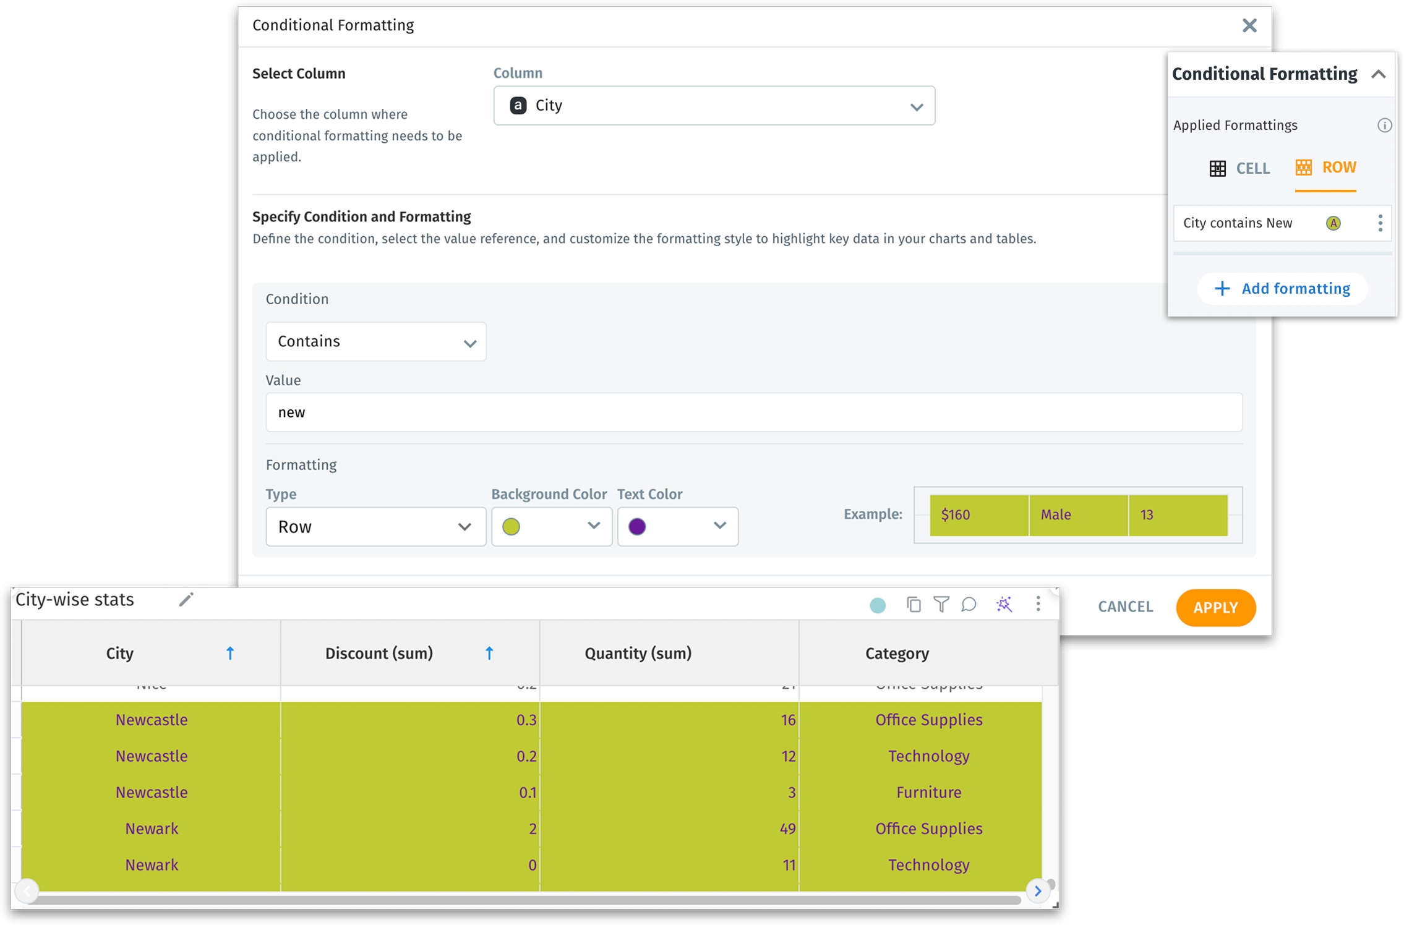Click the copy icon in widget toolbar
Viewport: 1404px width, 925px height.
[x=913, y=604]
